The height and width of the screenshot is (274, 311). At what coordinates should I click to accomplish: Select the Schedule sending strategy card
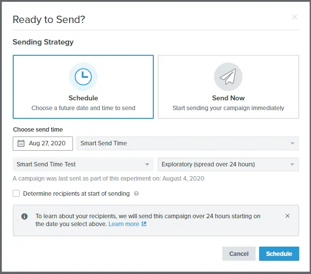pyautogui.click(x=83, y=87)
